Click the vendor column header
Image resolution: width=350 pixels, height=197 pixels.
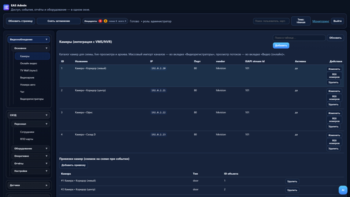(220, 61)
